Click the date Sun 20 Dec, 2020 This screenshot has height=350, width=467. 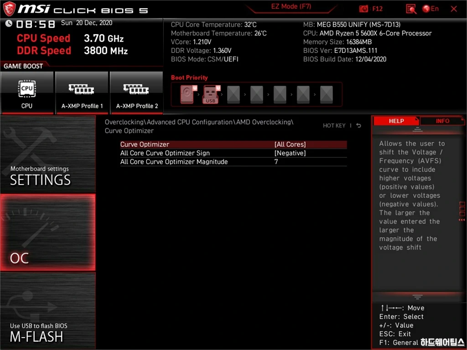click(x=86, y=23)
